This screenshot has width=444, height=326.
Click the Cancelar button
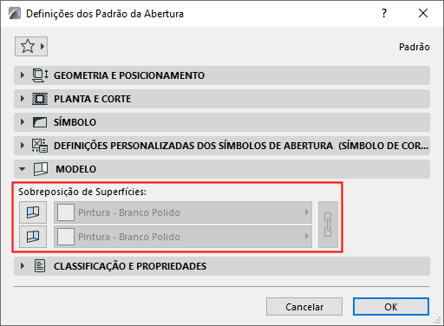[x=304, y=307]
